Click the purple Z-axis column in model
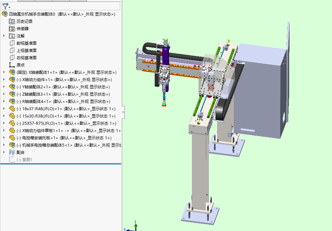Viewport: 332px width, 231px height. coord(166,55)
